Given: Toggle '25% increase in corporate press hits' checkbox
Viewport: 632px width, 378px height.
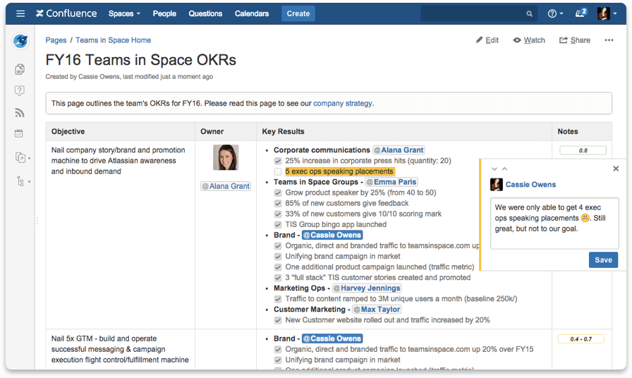Looking at the screenshot, I should tap(278, 161).
